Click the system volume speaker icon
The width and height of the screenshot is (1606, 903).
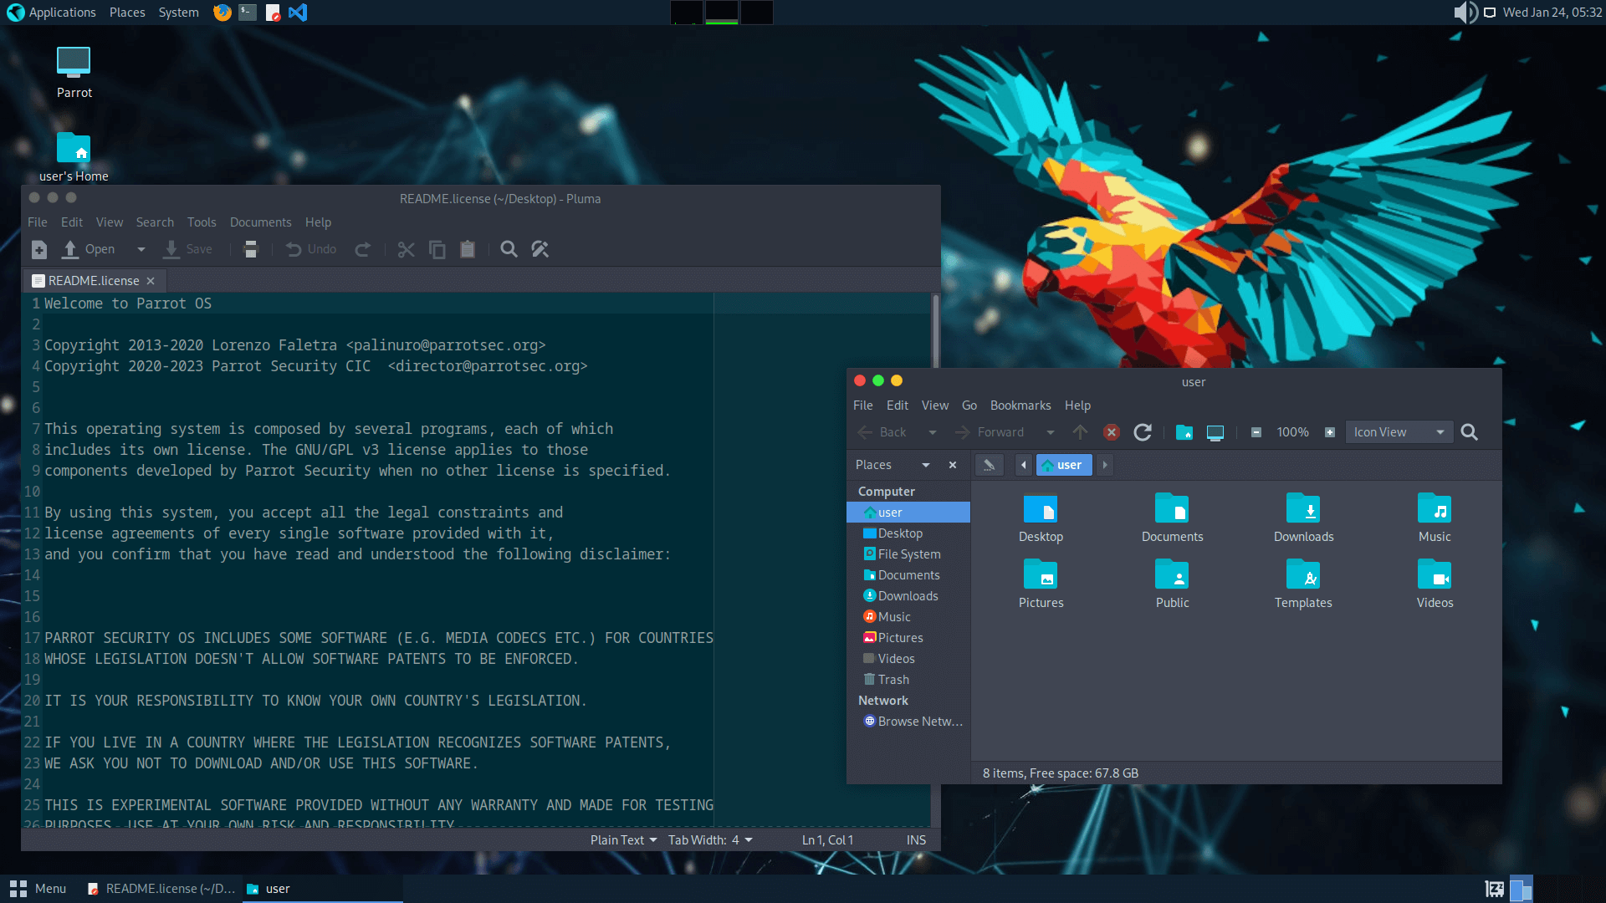click(1464, 13)
